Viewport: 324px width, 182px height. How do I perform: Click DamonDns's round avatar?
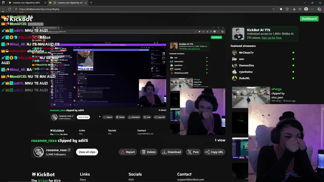point(235,65)
